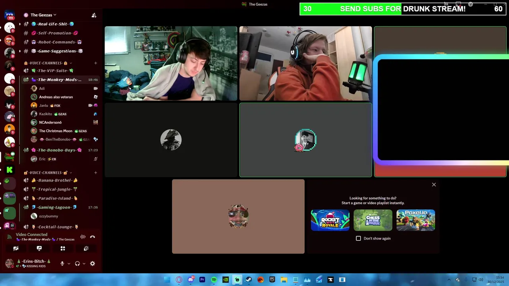Open File Explorer from taskbar
Screen dimensions: 509x286
284,280
